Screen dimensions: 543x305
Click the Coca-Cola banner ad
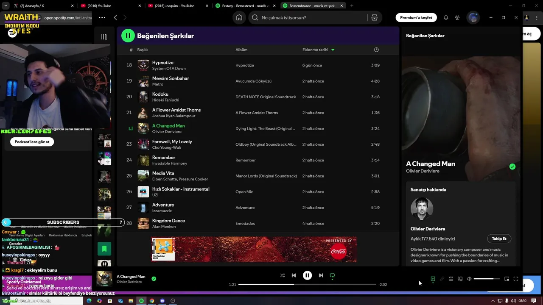coord(254,249)
